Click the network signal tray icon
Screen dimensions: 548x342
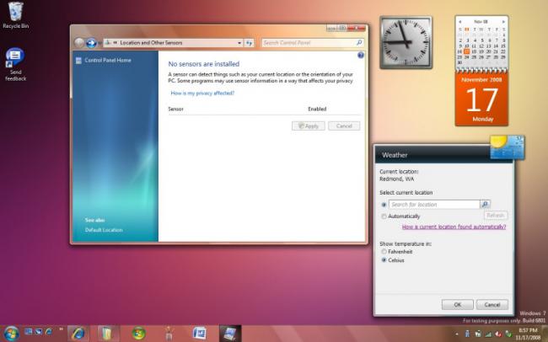pyautogui.click(x=488, y=334)
